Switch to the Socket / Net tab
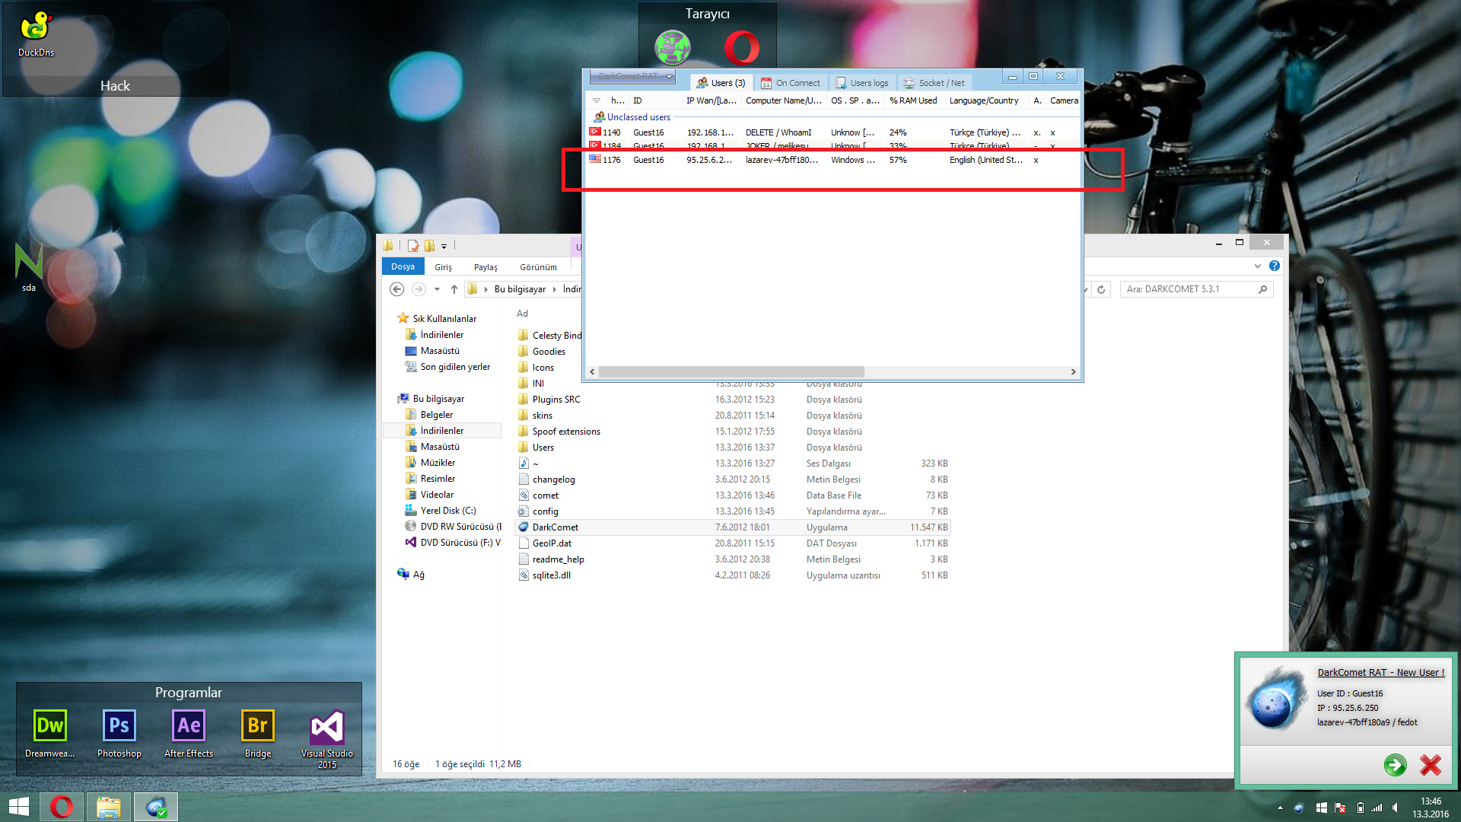This screenshot has height=822, width=1461. tap(934, 83)
